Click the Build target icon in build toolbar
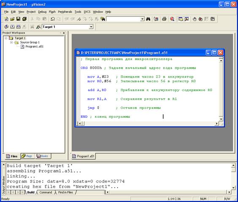The width and height of the screenshot is (238, 202). coord(12,27)
